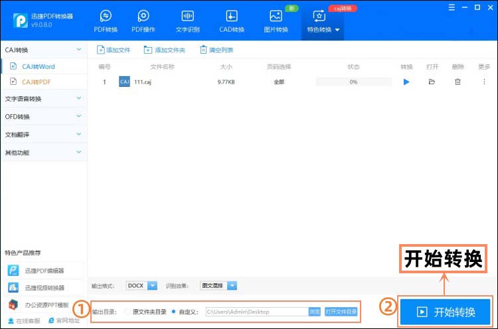Open the hamburger main menu
The image size is (498, 329).
(452, 7)
